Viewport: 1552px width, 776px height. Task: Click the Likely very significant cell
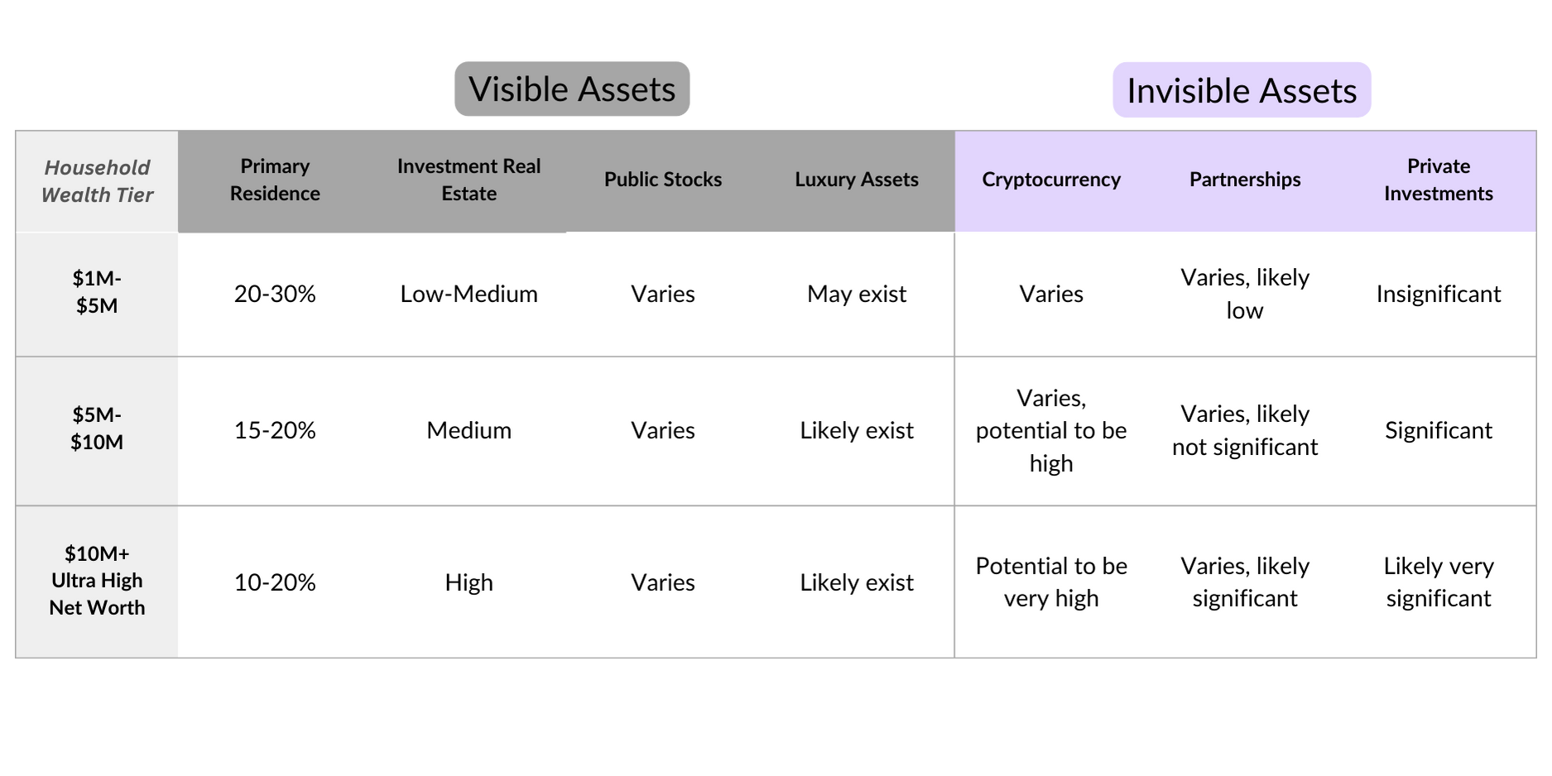point(1439,582)
